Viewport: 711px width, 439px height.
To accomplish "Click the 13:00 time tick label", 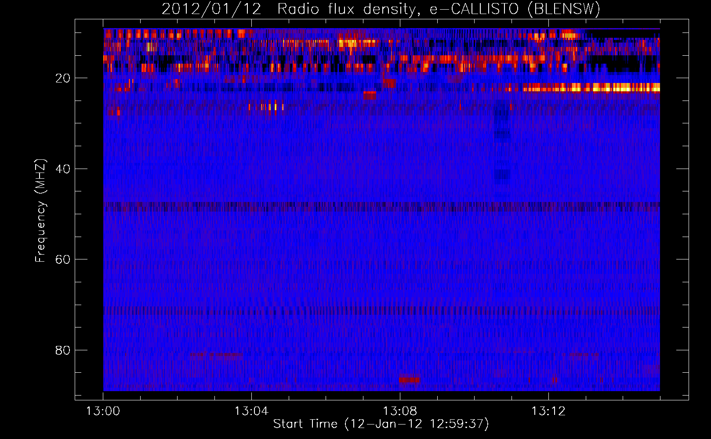I will point(103,411).
